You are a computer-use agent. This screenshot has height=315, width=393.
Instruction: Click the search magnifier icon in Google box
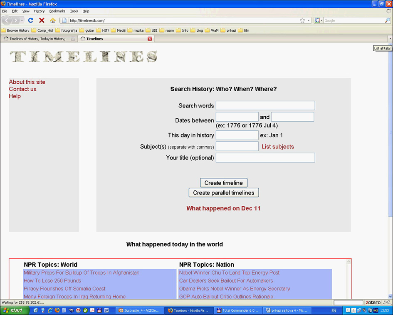(387, 20)
